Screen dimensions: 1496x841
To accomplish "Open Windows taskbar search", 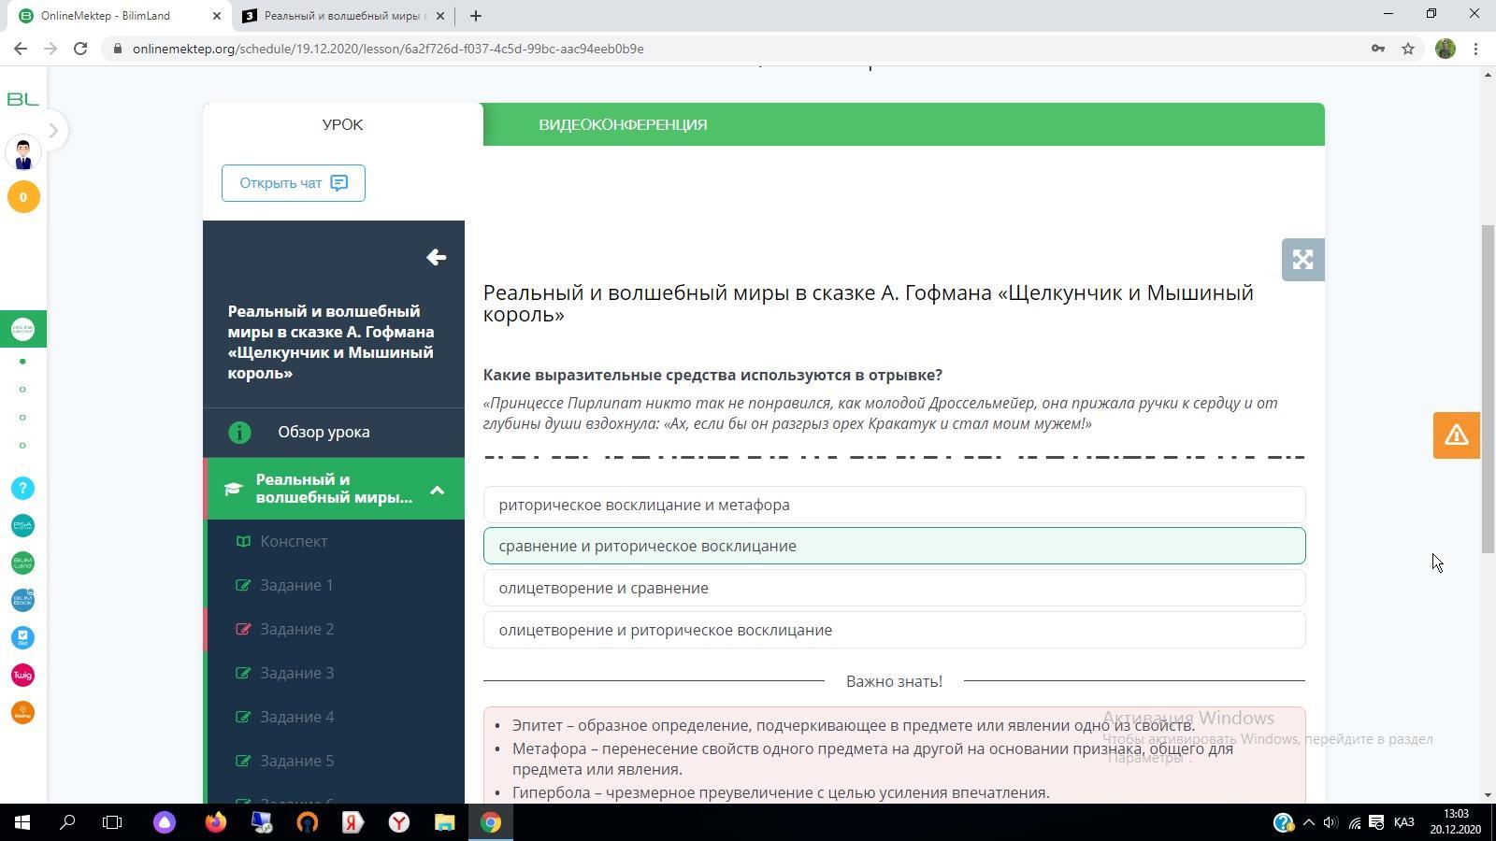I will (67, 822).
